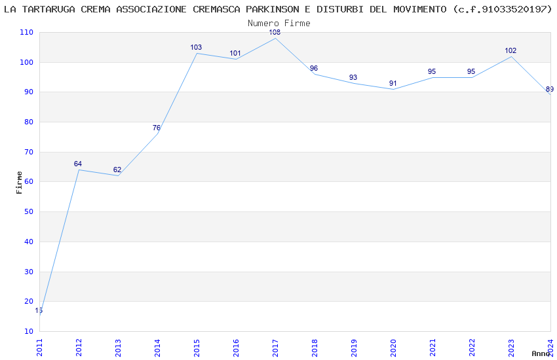Image resolution: width=557 pixels, height=360 pixels.
Task: Click data label 101 for 2016
Action: coord(235,53)
